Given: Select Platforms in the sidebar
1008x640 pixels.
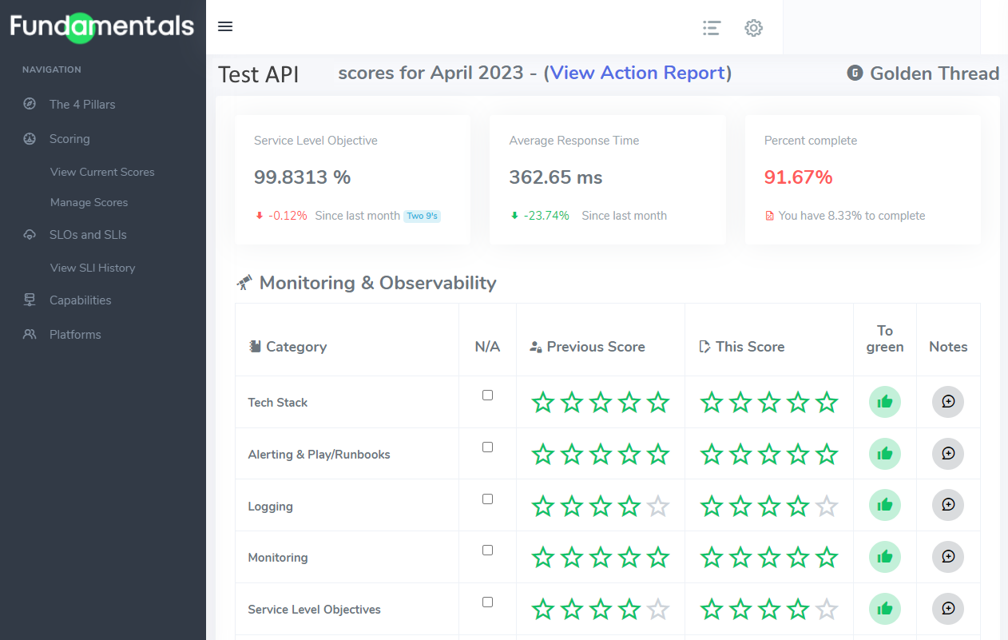Looking at the screenshot, I should coord(77,334).
